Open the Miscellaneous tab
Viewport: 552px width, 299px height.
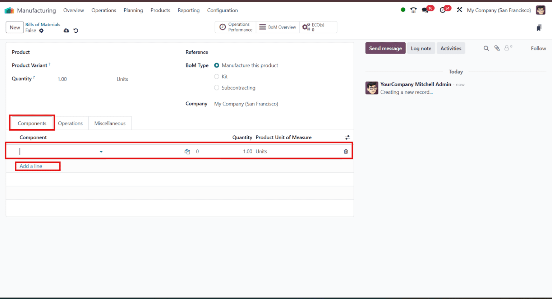[110, 123]
